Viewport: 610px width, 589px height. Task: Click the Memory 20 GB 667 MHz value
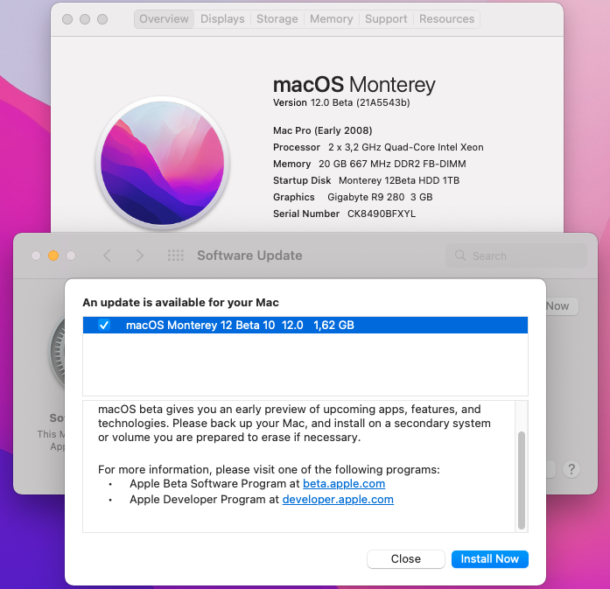(392, 164)
